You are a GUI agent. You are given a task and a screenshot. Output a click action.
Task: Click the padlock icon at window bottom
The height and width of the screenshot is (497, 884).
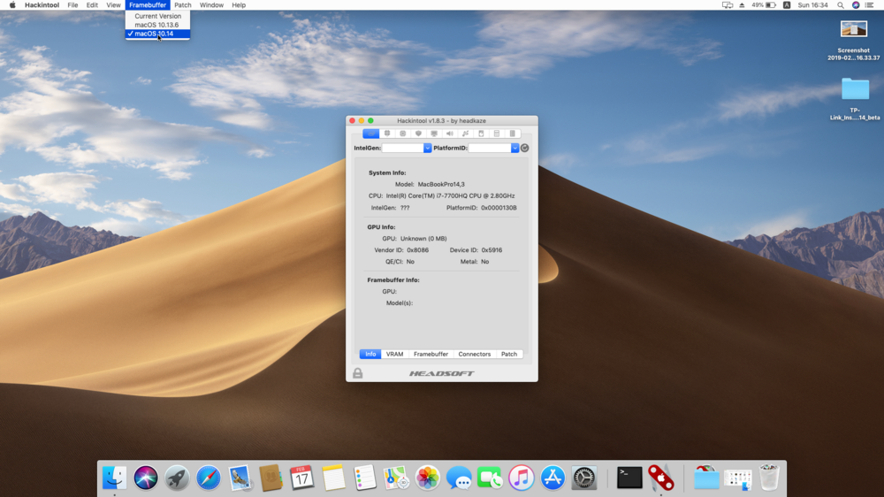[358, 373]
